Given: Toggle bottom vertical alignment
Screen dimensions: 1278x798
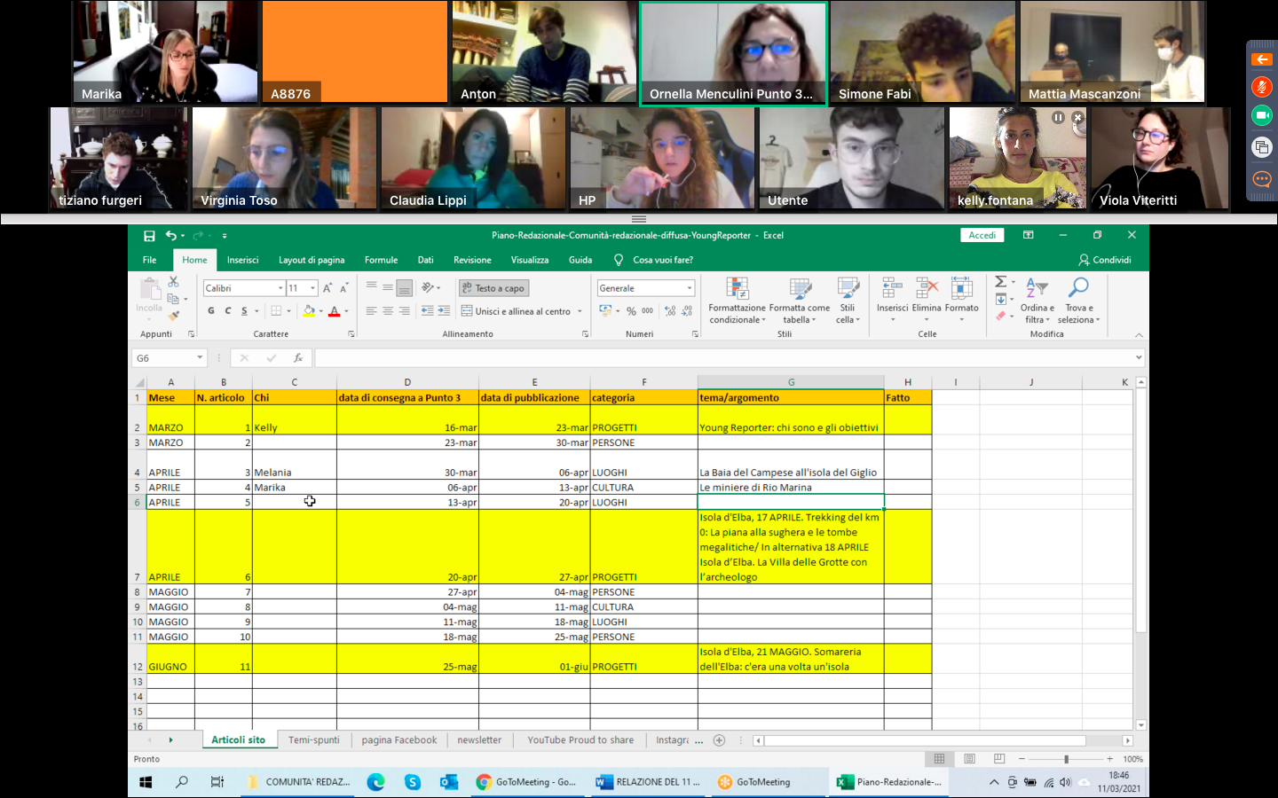Looking at the screenshot, I should point(405,287).
